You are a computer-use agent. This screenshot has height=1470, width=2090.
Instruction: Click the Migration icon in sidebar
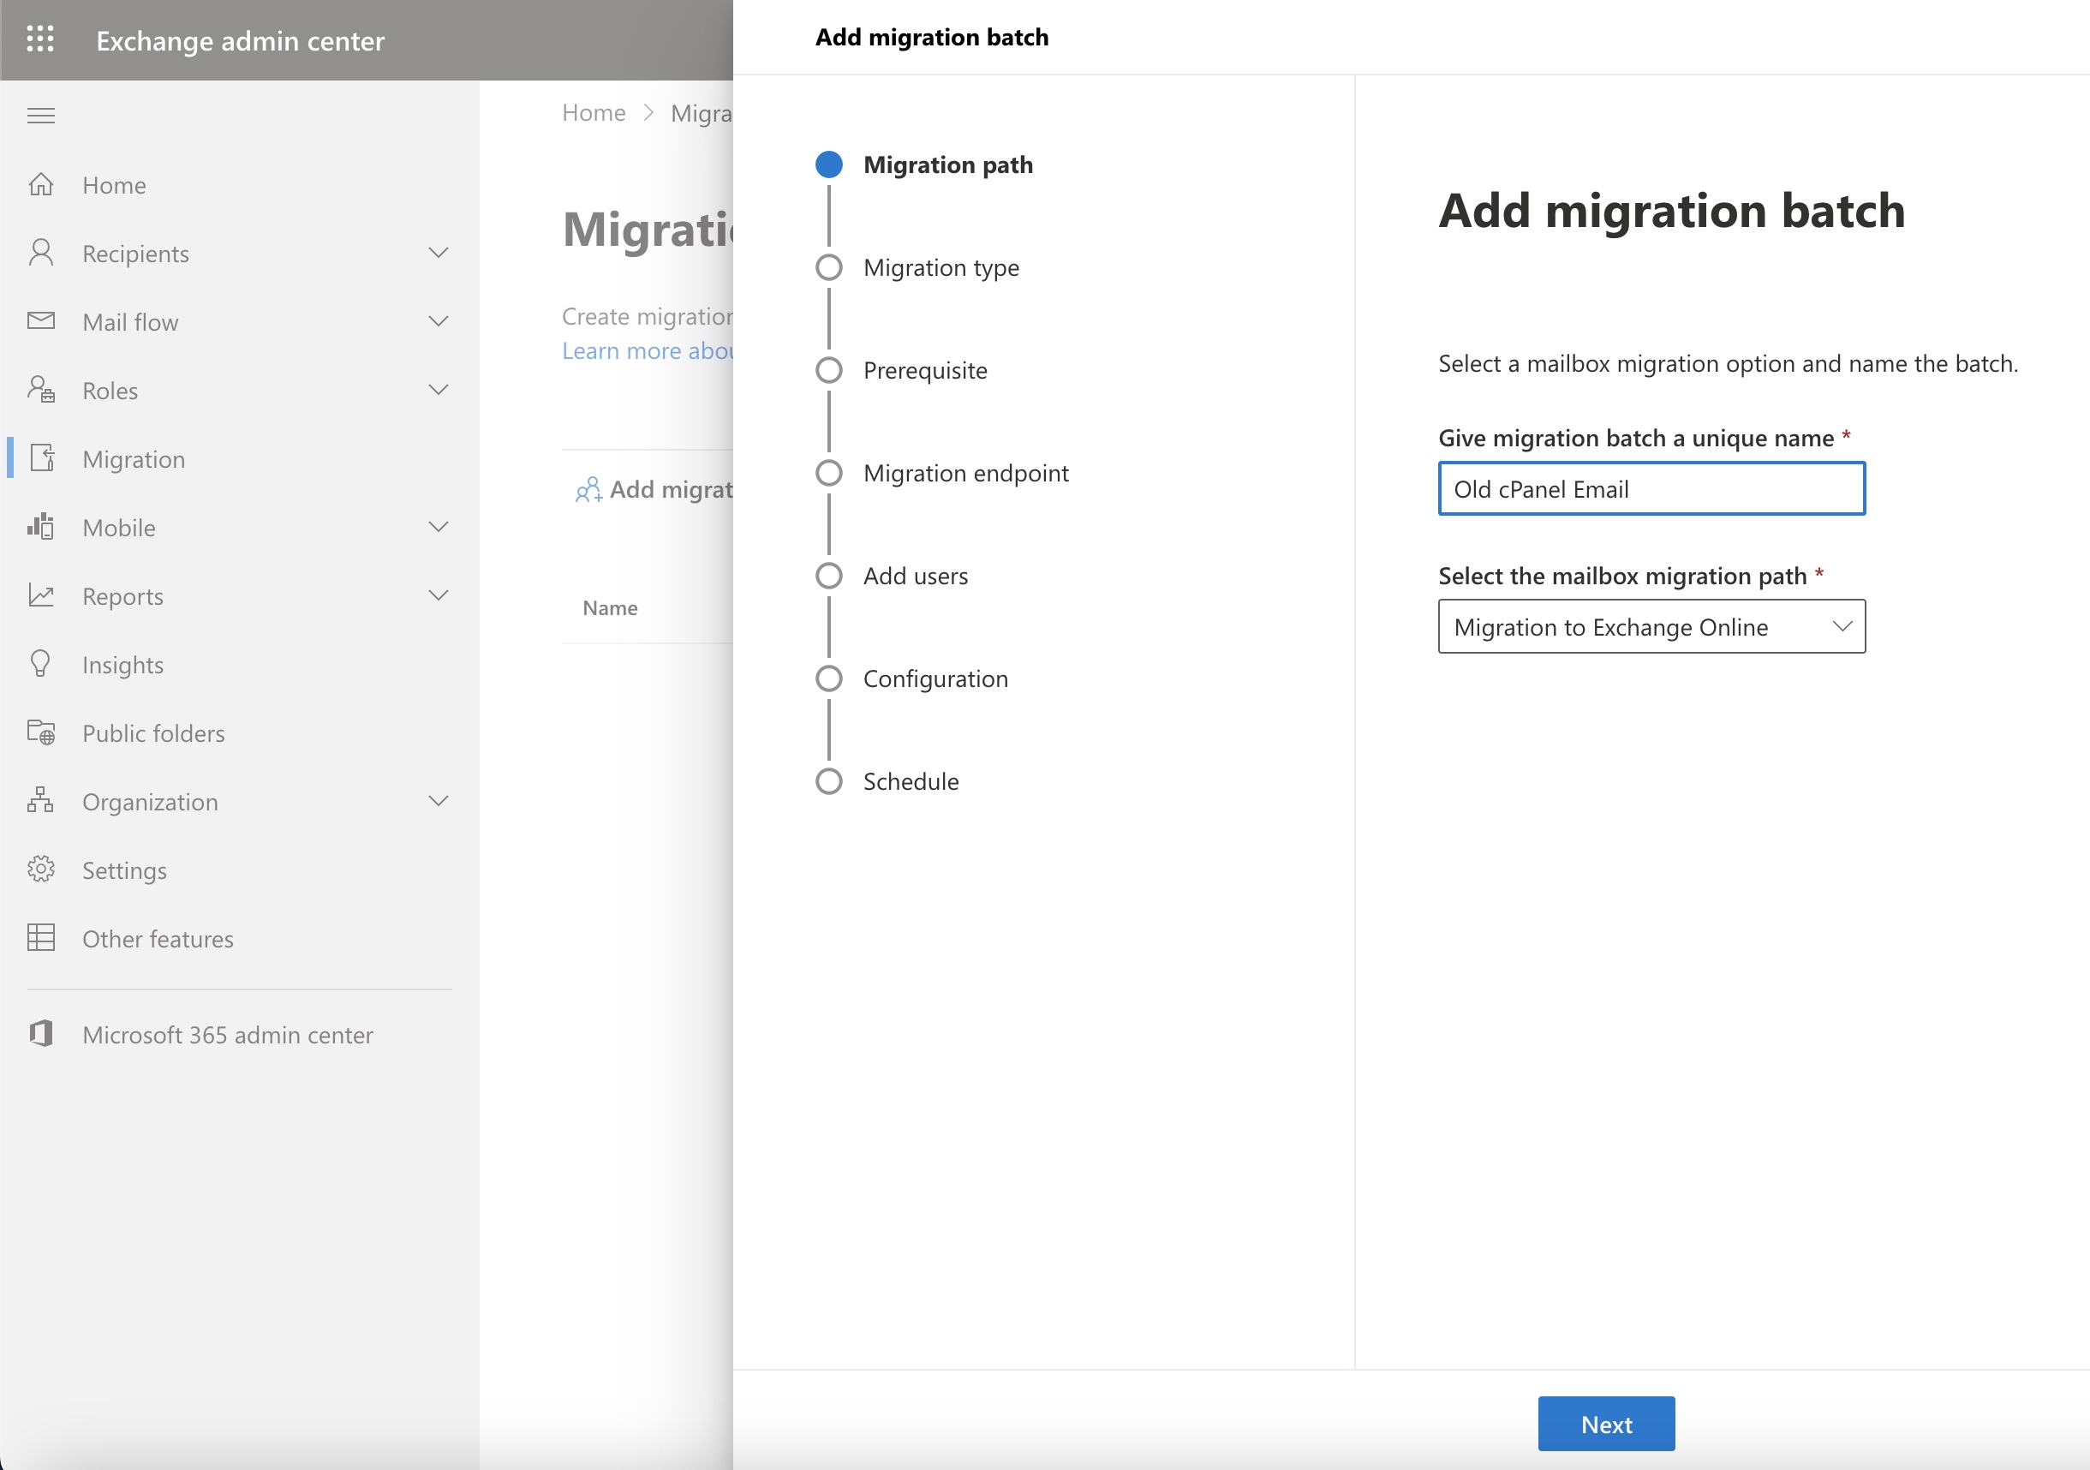[43, 458]
